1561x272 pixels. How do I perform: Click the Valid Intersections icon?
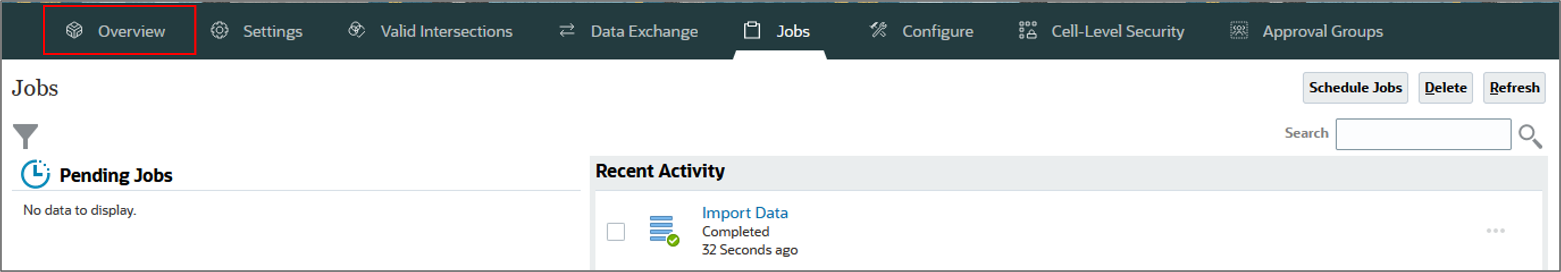tap(357, 30)
